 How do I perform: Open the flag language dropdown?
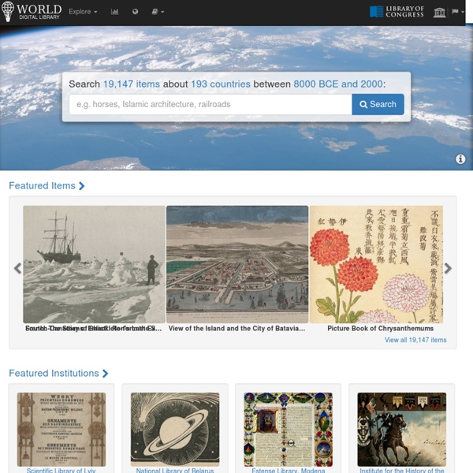(457, 12)
